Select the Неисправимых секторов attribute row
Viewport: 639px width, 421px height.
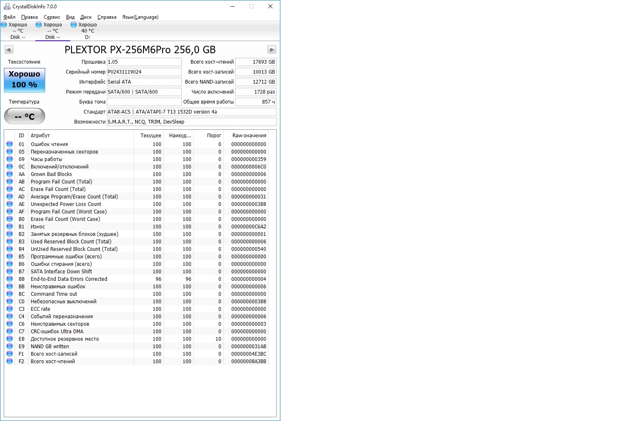tap(136, 324)
